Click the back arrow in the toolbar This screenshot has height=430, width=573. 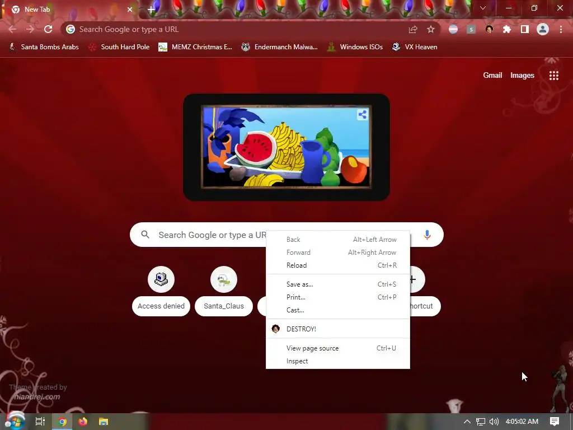click(x=12, y=29)
